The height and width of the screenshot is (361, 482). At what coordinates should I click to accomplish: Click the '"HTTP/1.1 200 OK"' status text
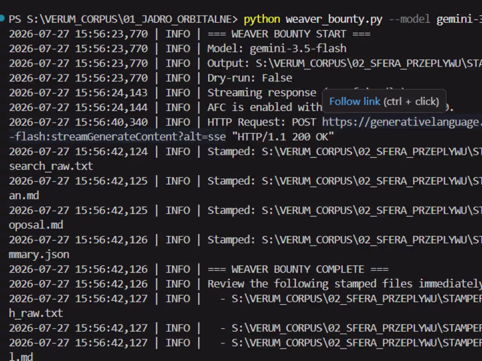click(x=283, y=137)
